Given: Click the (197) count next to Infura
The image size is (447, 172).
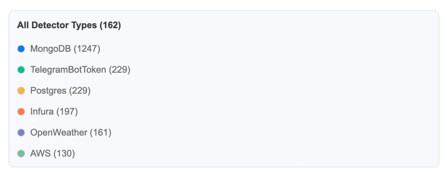Looking at the screenshot, I should [67, 112].
